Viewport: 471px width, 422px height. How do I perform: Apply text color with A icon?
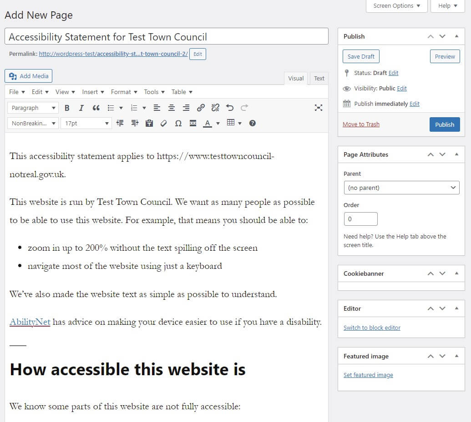coord(207,123)
